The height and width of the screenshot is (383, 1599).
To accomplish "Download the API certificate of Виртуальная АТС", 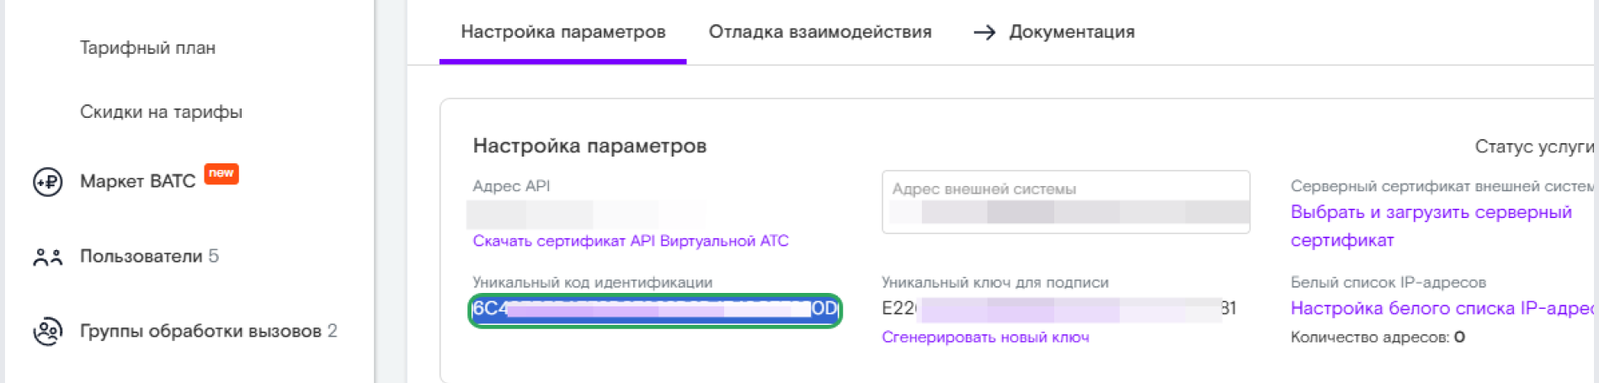I will 630,242.
